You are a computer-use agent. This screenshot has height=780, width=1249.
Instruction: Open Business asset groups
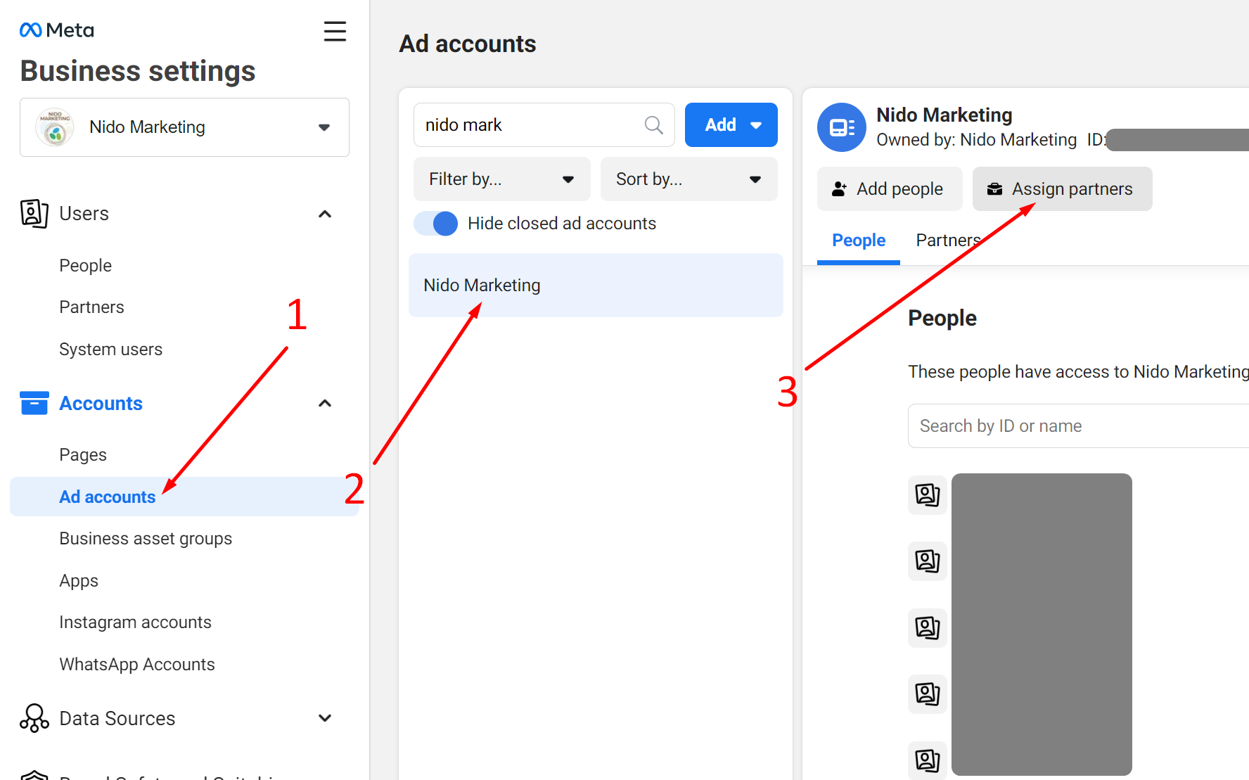(x=146, y=539)
